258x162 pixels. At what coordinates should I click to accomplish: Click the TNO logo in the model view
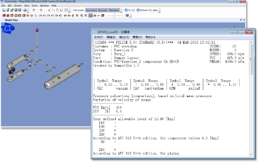click(8, 28)
